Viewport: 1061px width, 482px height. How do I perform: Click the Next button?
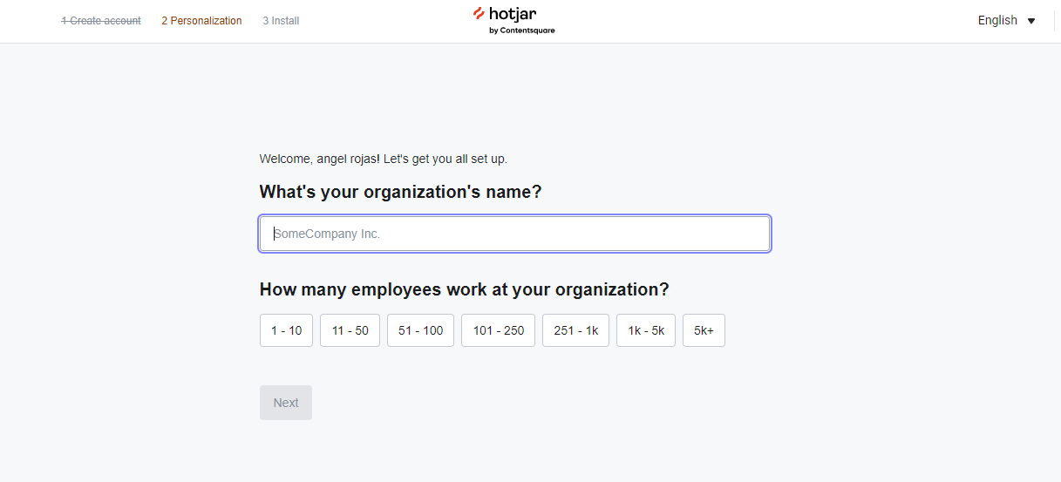pyautogui.click(x=286, y=403)
